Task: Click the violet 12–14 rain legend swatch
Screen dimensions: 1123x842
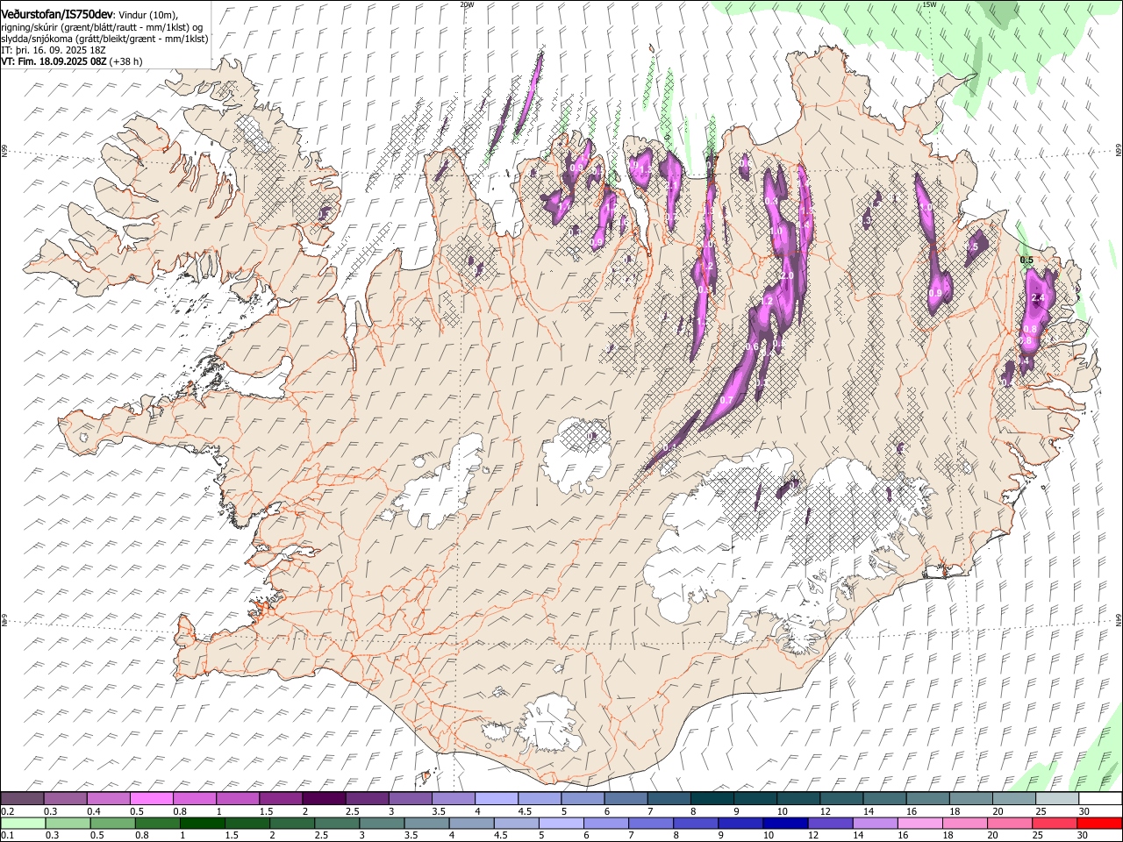Action: tap(831, 824)
